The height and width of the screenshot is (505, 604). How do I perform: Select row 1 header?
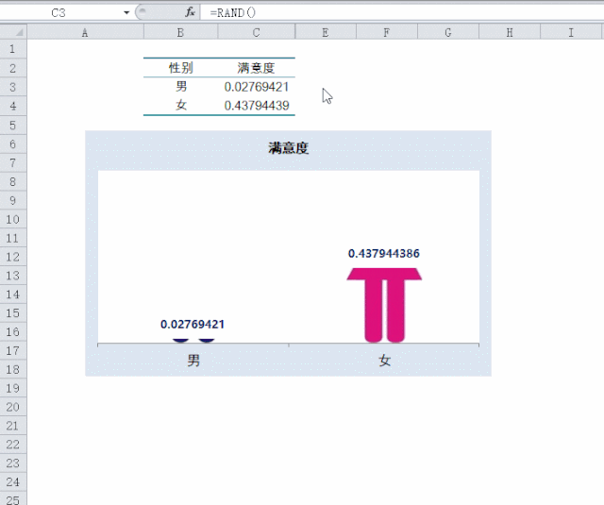(x=13, y=49)
